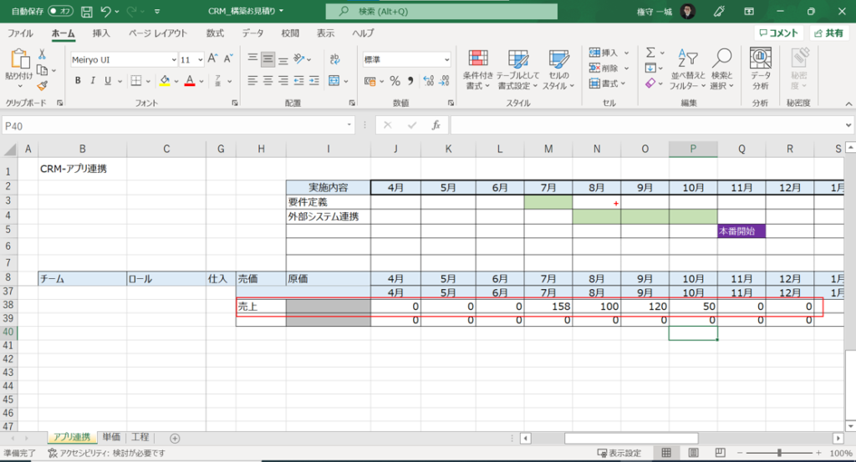
Task: Open the number format 標準 dropdown
Action: coord(446,59)
